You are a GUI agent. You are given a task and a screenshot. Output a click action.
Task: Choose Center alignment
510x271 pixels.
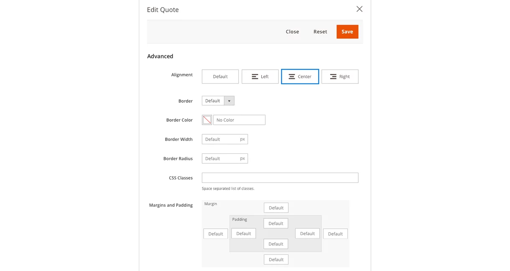coord(300,77)
